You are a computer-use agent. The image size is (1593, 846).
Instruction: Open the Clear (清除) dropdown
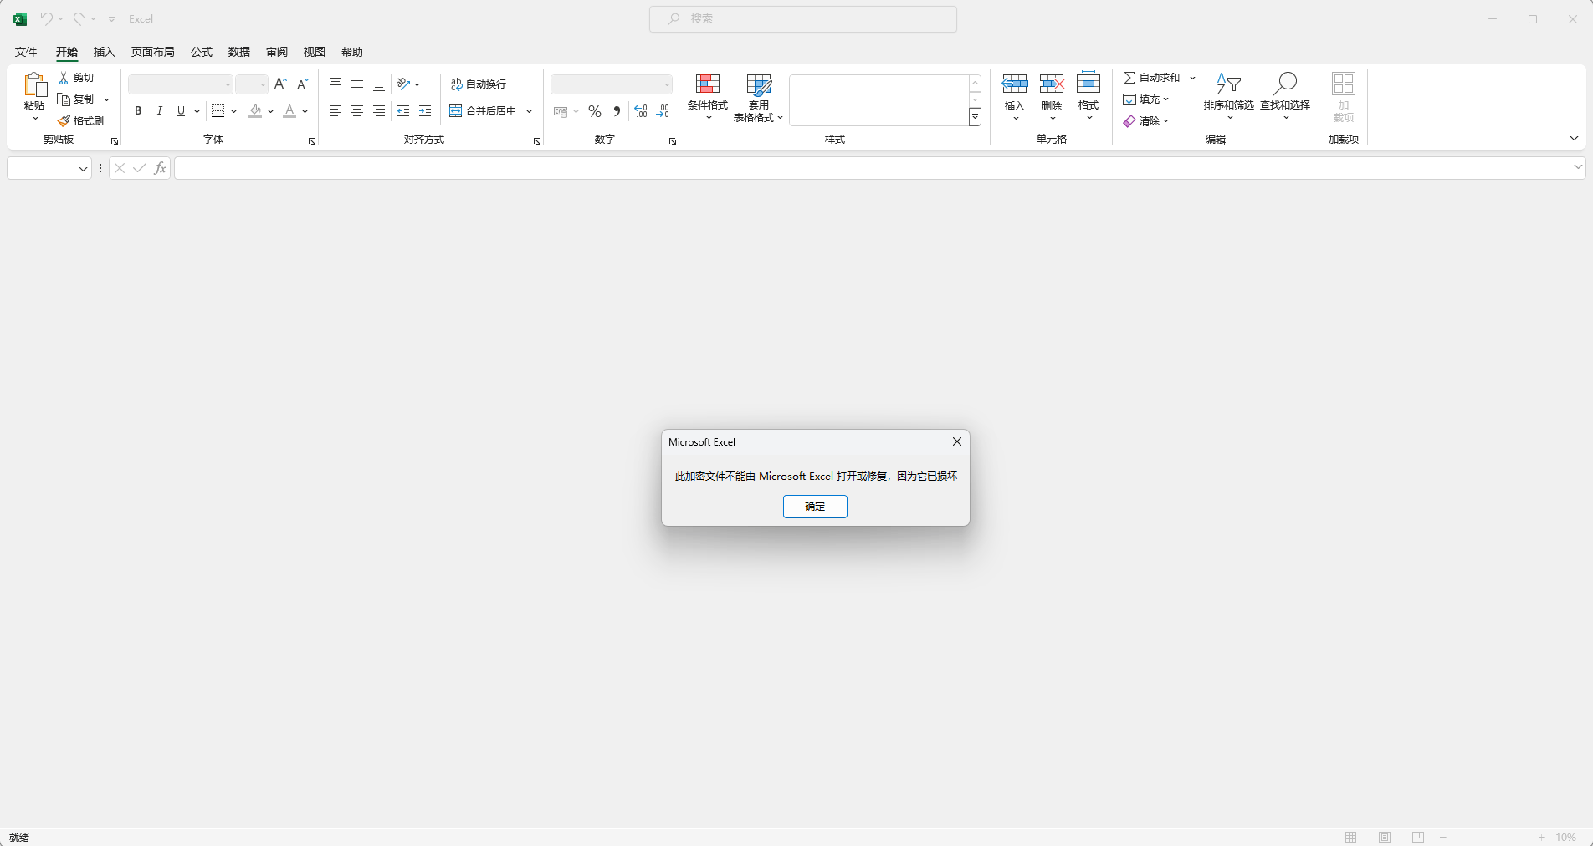coord(1146,121)
